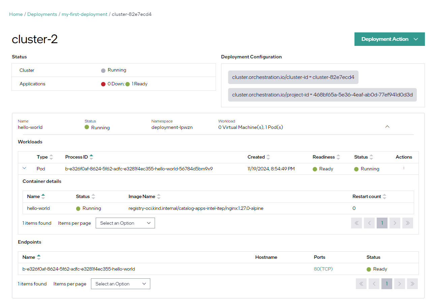Collapse the Pod row container details
Image resolution: width=436 pixels, height=305 pixels.
[24, 168]
